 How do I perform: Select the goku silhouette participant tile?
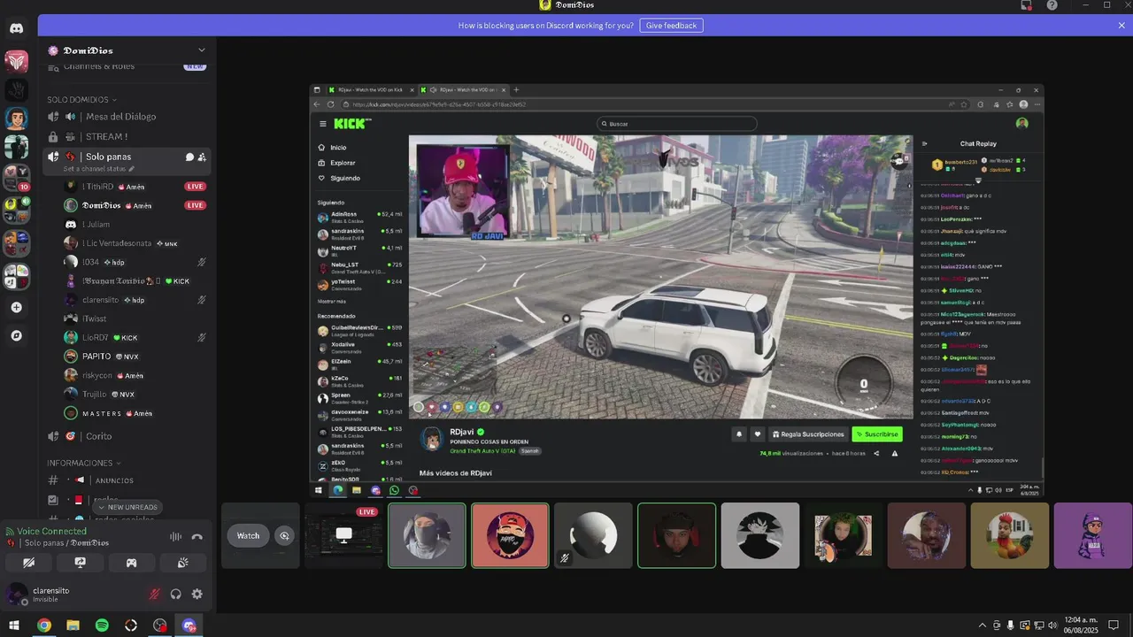760,535
